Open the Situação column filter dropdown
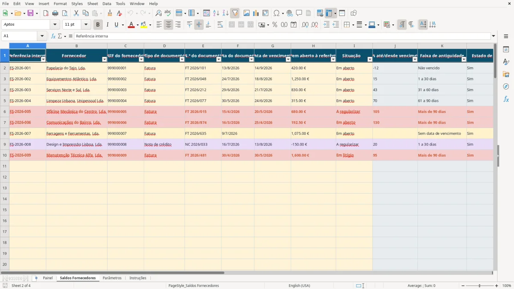The width and height of the screenshot is (514, 289). point(370,60)
